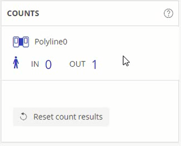Select the Polyline0 label
The image size is (181, 146).
[51, 42]
